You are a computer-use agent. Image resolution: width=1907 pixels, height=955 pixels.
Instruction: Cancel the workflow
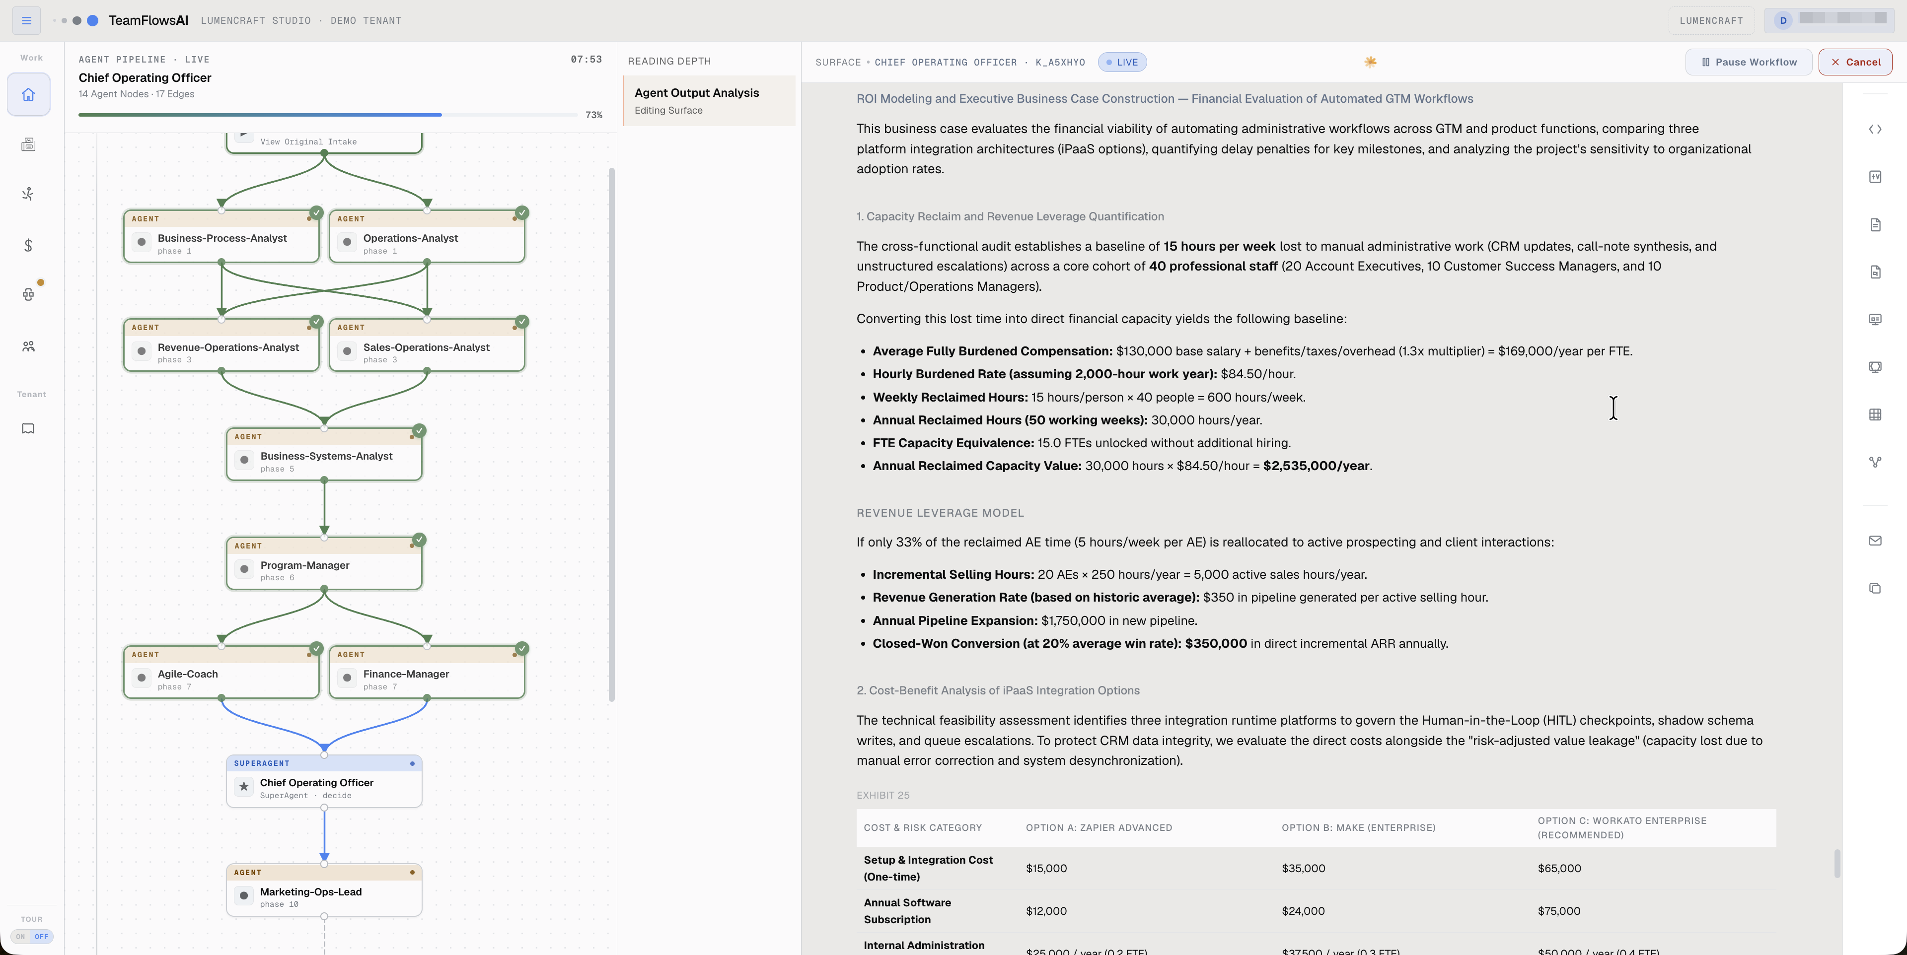[1855, 62]
